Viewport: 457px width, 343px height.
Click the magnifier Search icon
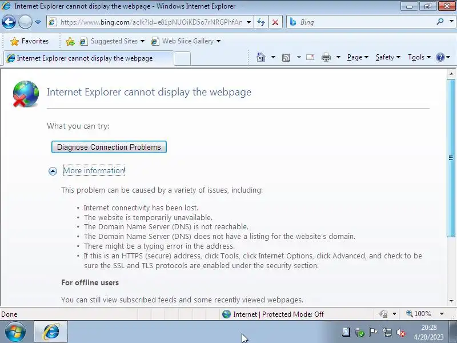[440, 22]
